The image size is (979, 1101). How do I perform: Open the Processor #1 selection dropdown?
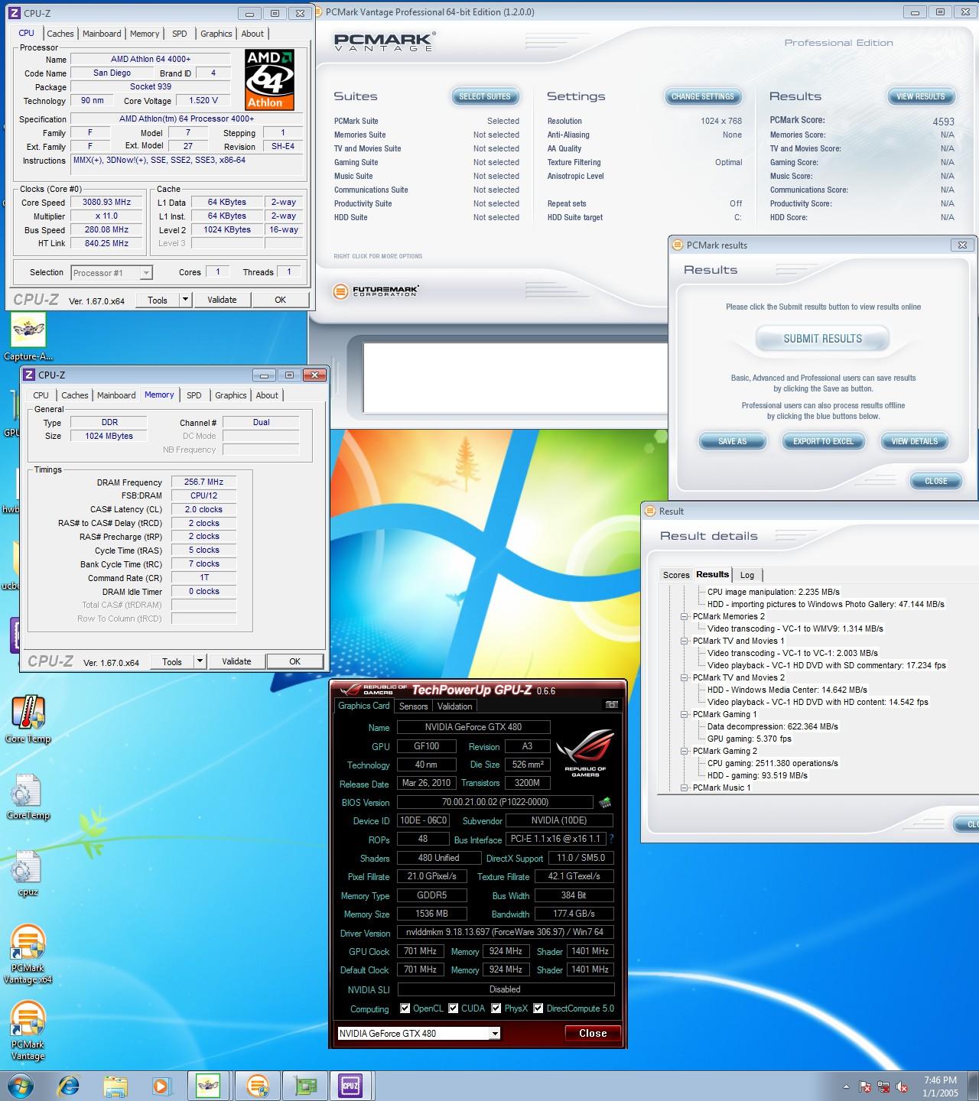pos(112,272)
